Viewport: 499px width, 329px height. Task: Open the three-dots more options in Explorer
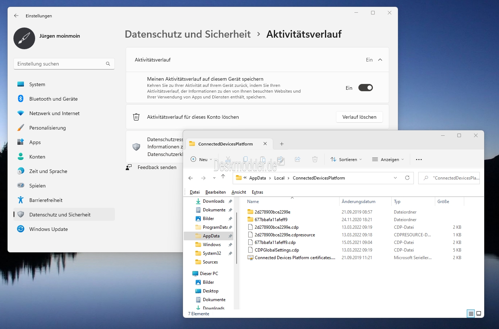click(x=419, y=159)
